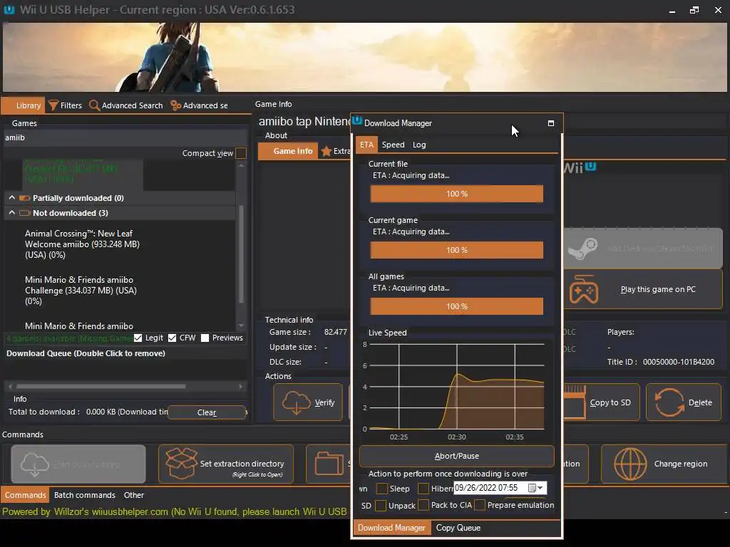Click the extraction directory box icon
Viewport: 730px width, 547px height.
click(x=181, y=463)
